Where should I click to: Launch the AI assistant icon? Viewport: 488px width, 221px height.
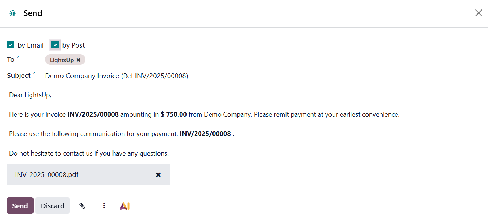125,206
